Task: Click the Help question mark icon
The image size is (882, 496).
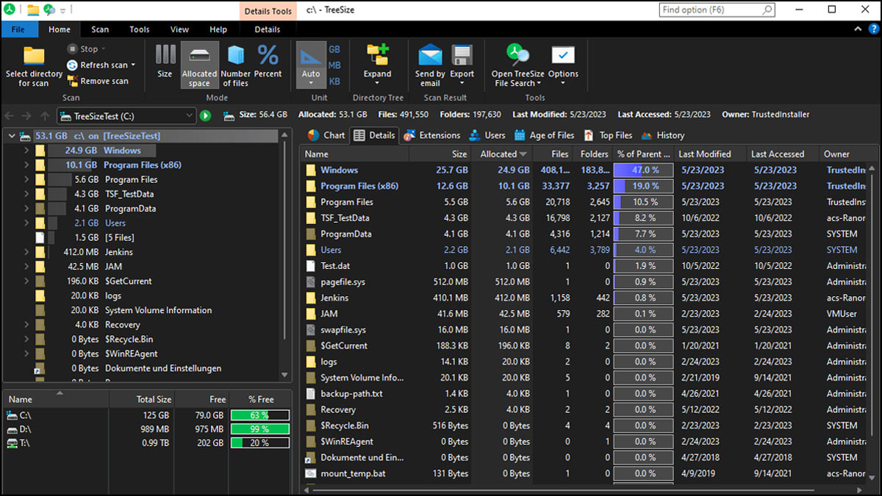Action: tap(874, 29)
